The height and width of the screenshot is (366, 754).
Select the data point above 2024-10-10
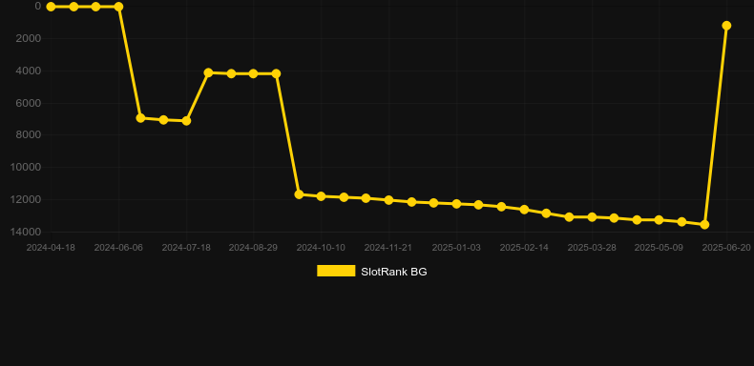pos(322,196)
